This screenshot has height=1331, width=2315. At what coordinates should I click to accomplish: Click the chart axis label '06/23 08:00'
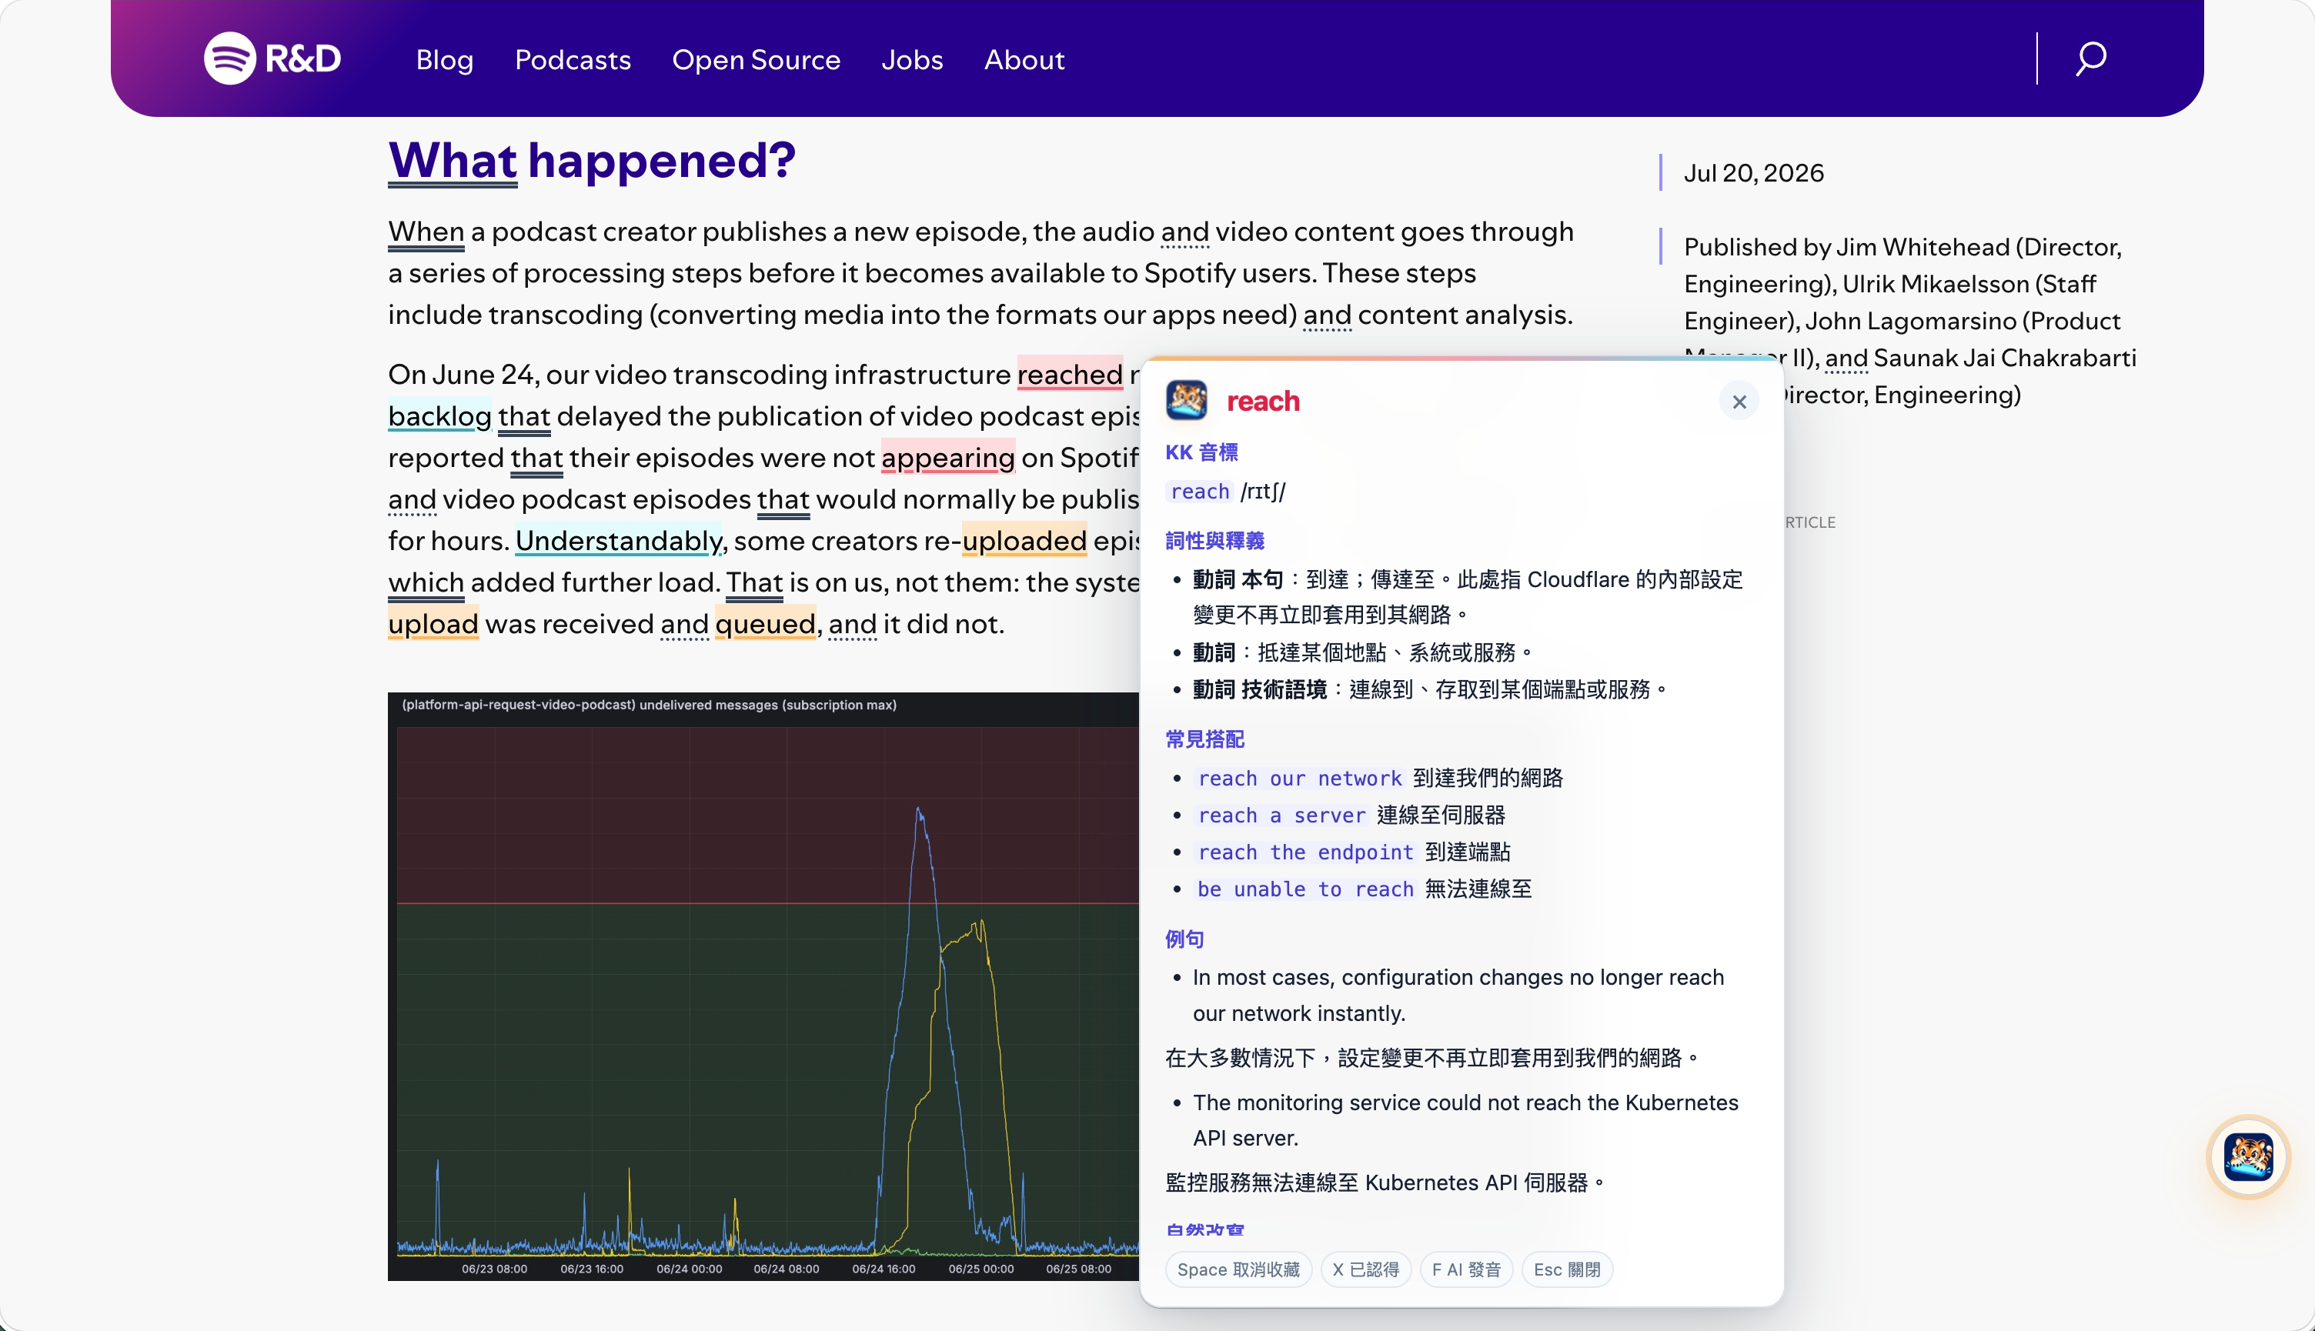point(494,1269)
